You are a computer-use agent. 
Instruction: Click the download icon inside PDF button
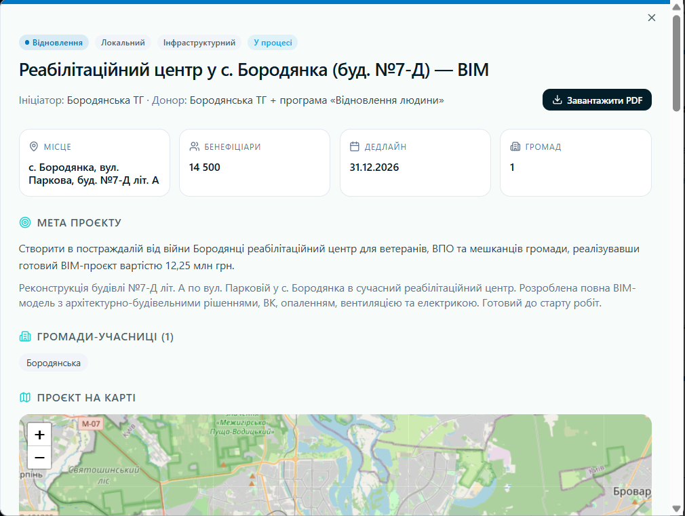coord(557,100)
